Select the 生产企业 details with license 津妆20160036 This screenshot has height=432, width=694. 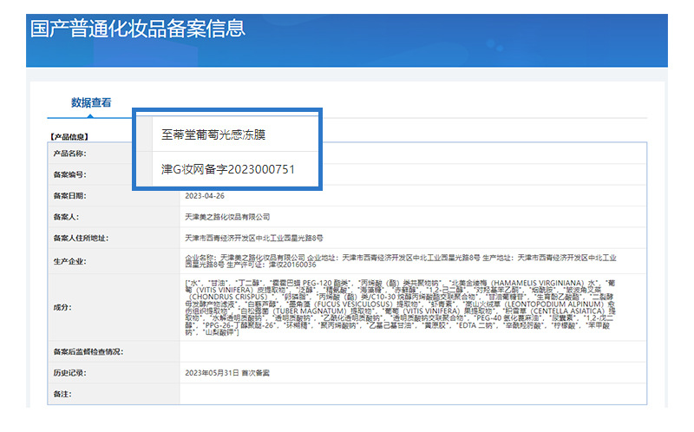(x=401, y=261)
